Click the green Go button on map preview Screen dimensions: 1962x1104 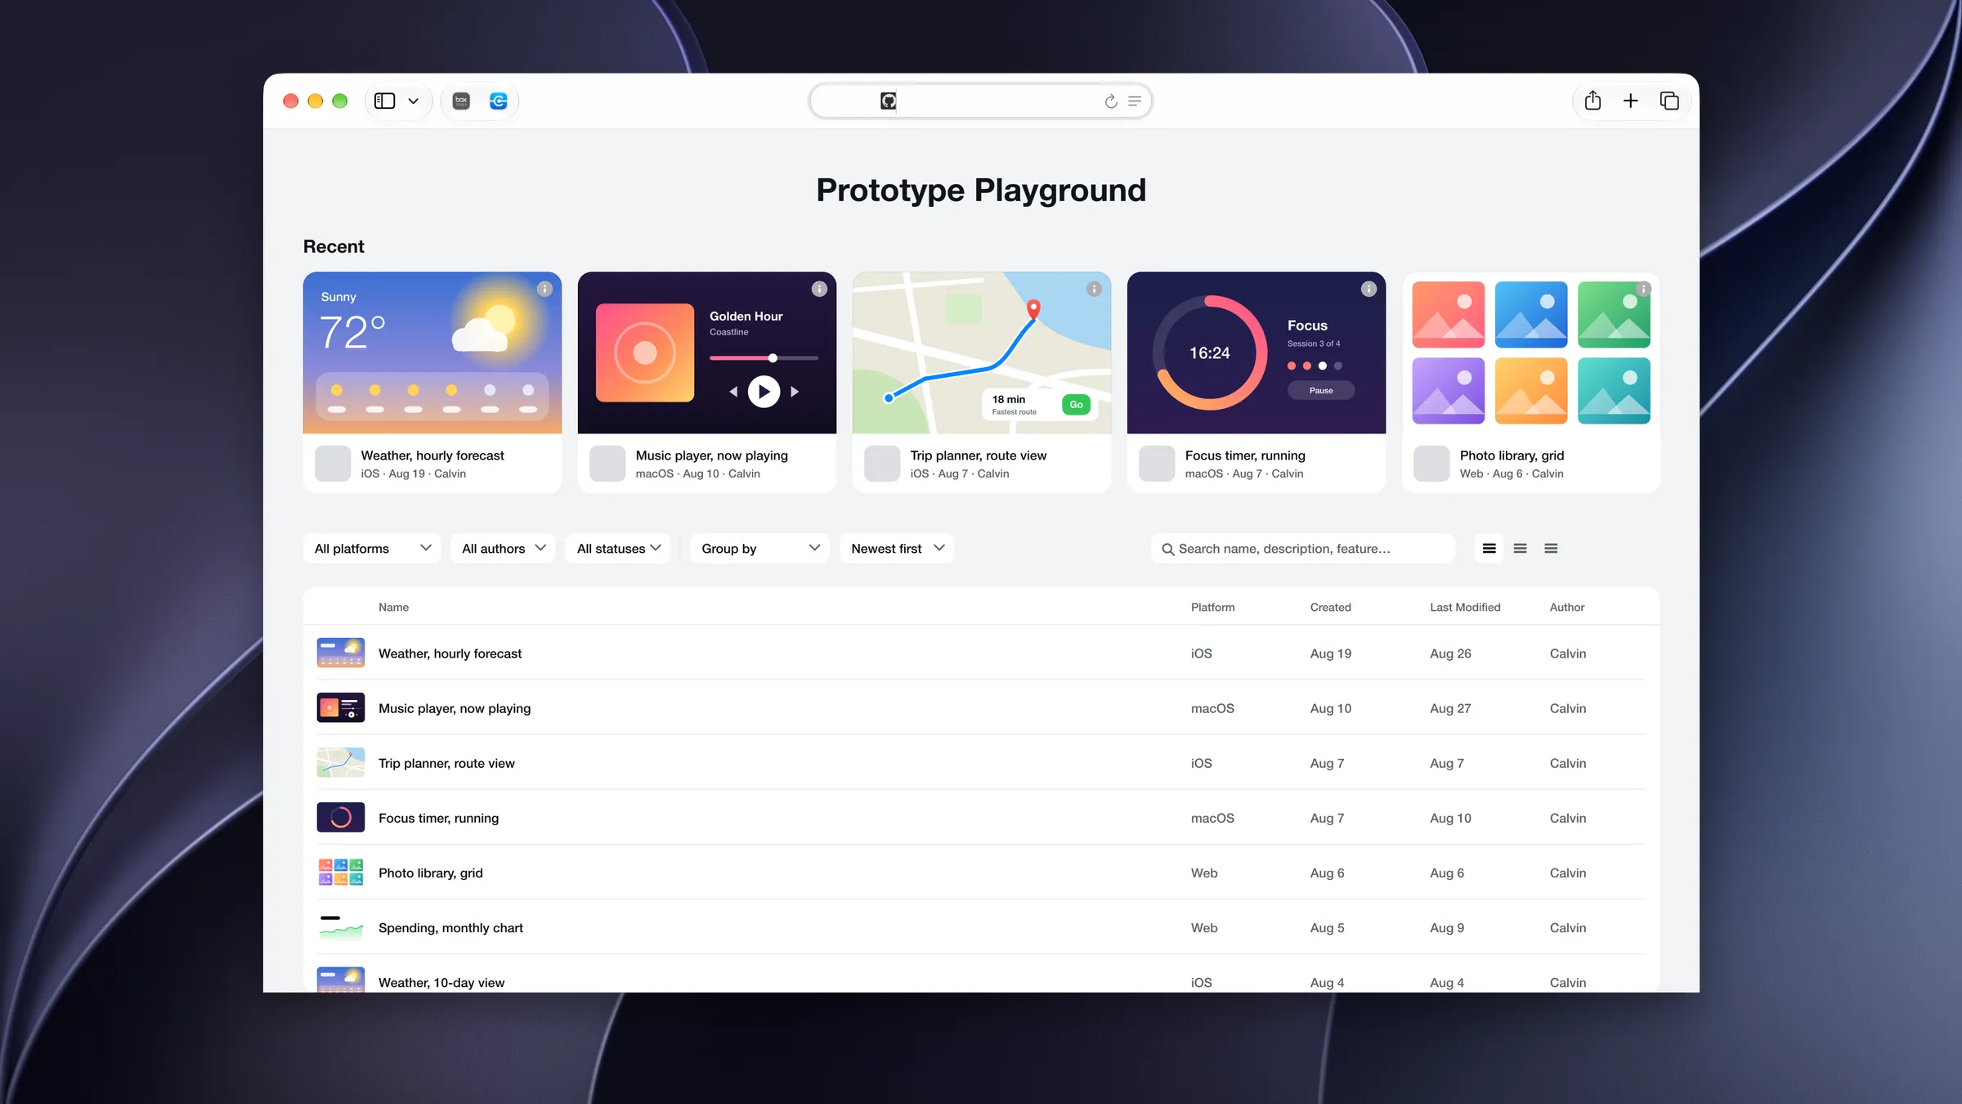[x=1076, y=405]
